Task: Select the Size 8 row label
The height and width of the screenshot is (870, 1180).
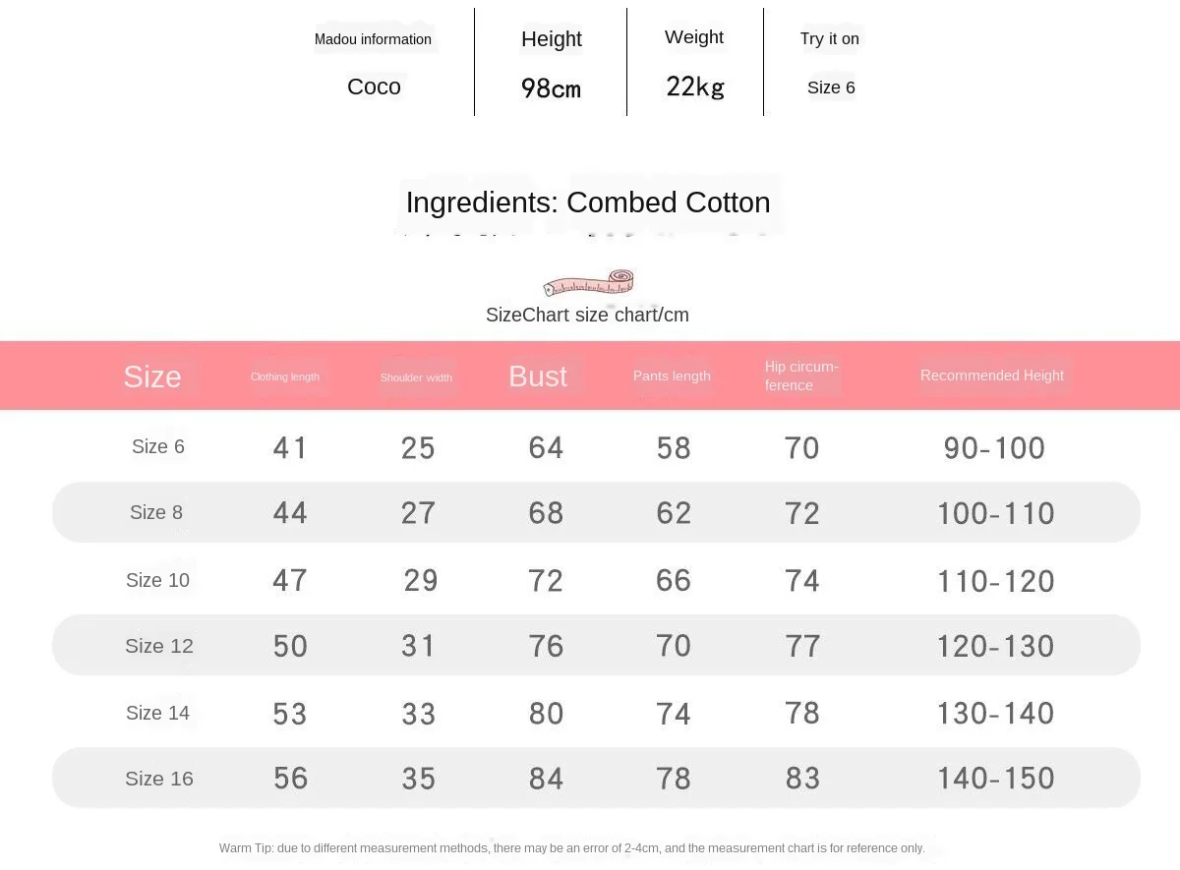Action: click(156, 512)
